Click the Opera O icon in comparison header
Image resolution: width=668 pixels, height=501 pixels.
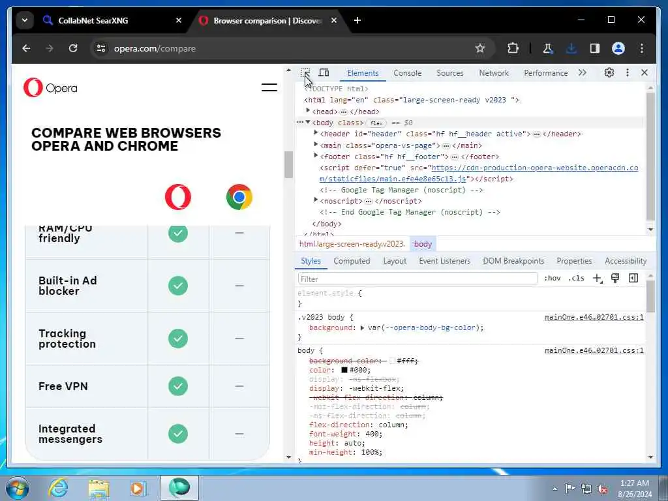[177, 197]
